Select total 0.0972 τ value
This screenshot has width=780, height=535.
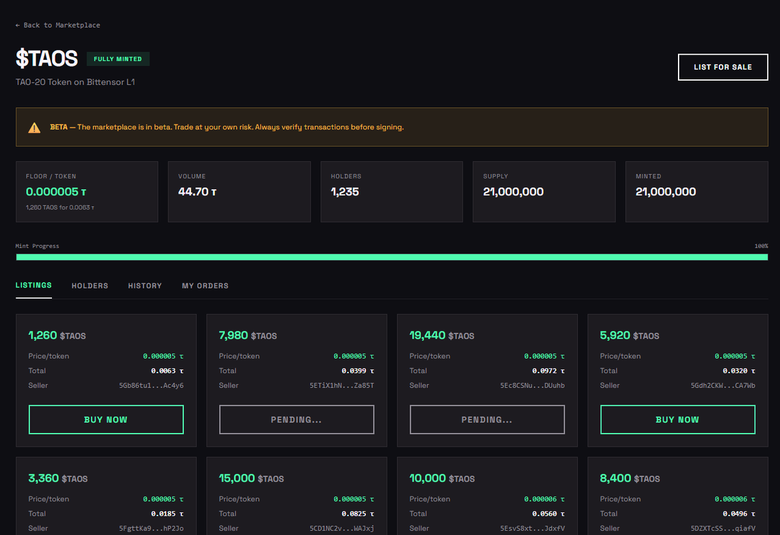pyautogui.click(x=549, y=371)
